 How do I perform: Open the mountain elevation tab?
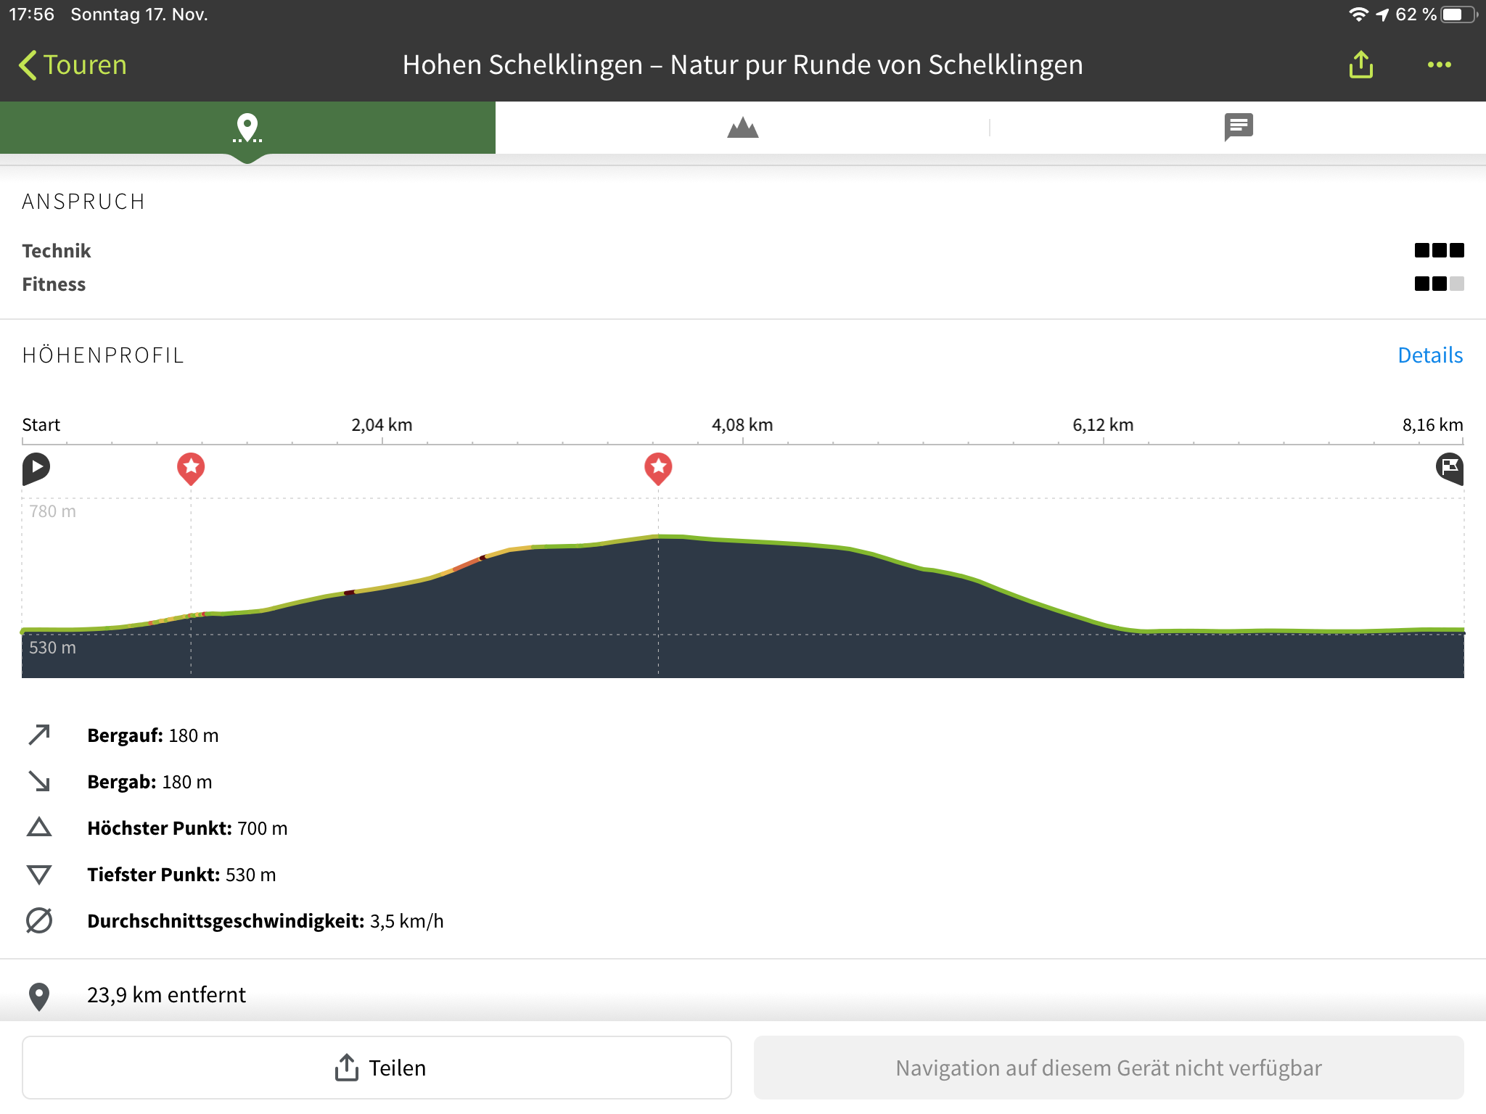click(x=742, y=128)
